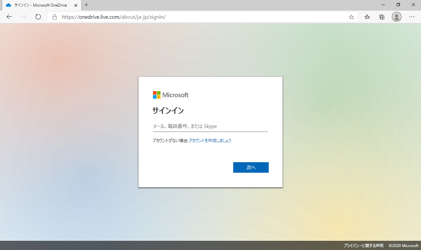421x250 pixels.
Task: Click the Microsoft logo in the sign-in dialog
Action: point(171,95)
